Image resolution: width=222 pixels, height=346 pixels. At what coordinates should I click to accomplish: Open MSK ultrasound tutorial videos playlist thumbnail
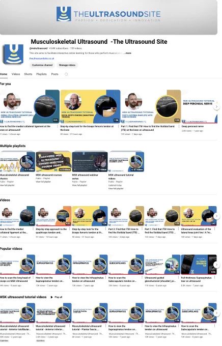[x=126, y=162]
